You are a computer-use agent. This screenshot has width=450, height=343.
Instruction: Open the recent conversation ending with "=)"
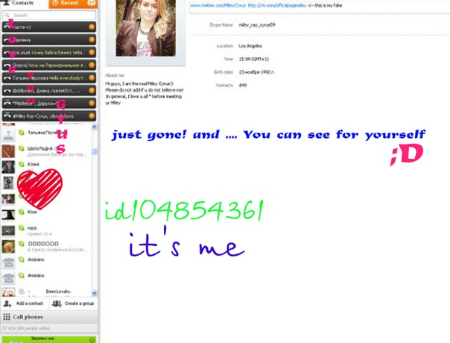(49, 27)
